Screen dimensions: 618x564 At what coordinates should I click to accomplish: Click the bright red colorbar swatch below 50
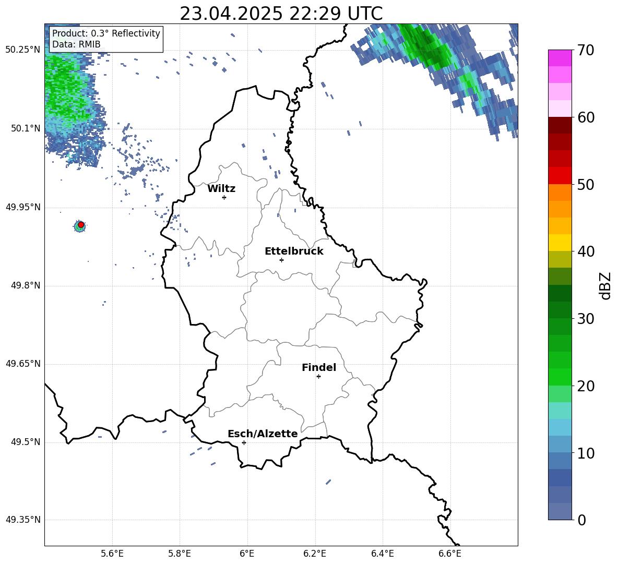[x=560, y=176]
